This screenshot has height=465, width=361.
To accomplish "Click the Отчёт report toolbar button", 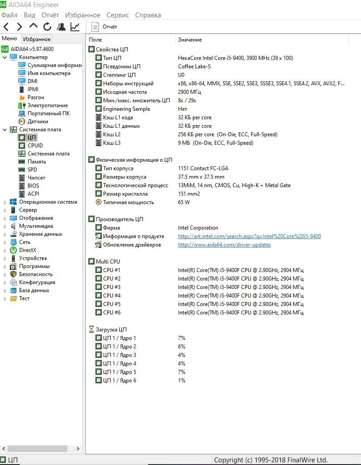I will click(104, 27).
